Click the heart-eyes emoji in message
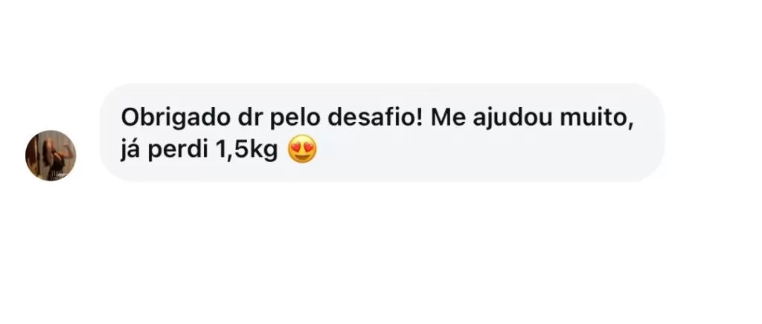 302,149
